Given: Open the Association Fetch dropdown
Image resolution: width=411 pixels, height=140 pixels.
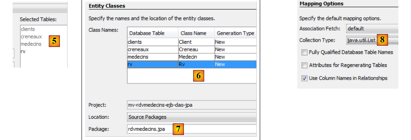Looking at the screenshot, I should [372, 28].
